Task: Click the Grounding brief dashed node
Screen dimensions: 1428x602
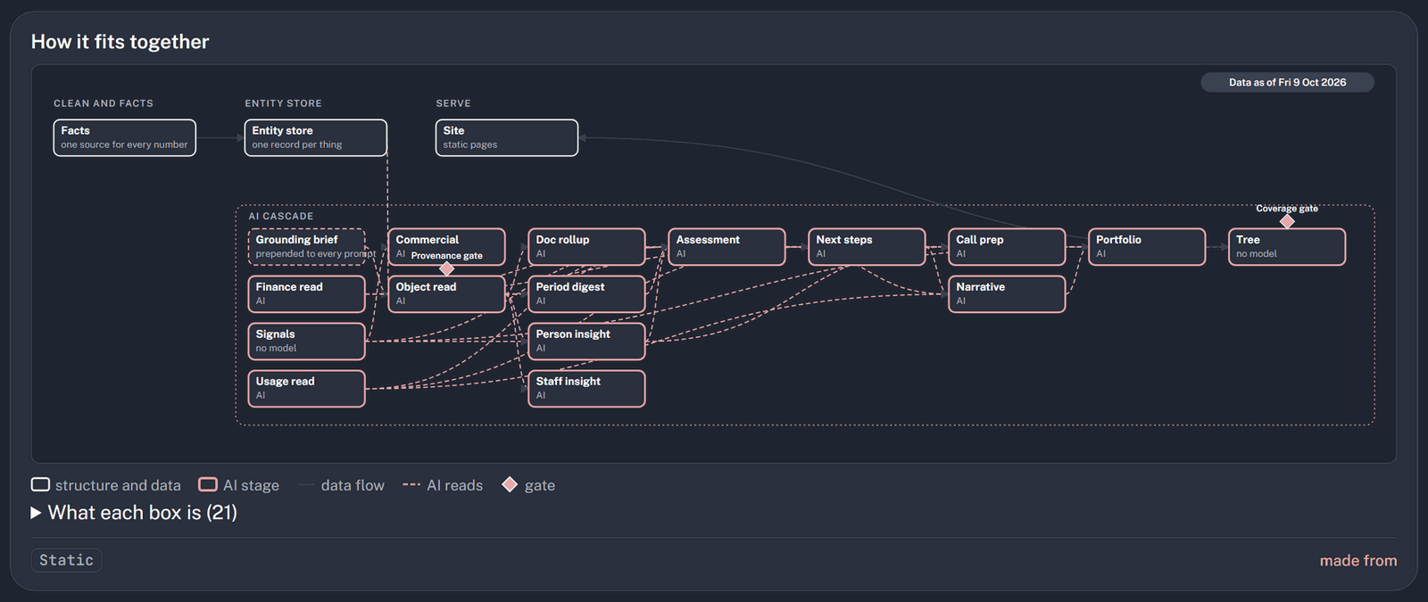Action: 306,247
